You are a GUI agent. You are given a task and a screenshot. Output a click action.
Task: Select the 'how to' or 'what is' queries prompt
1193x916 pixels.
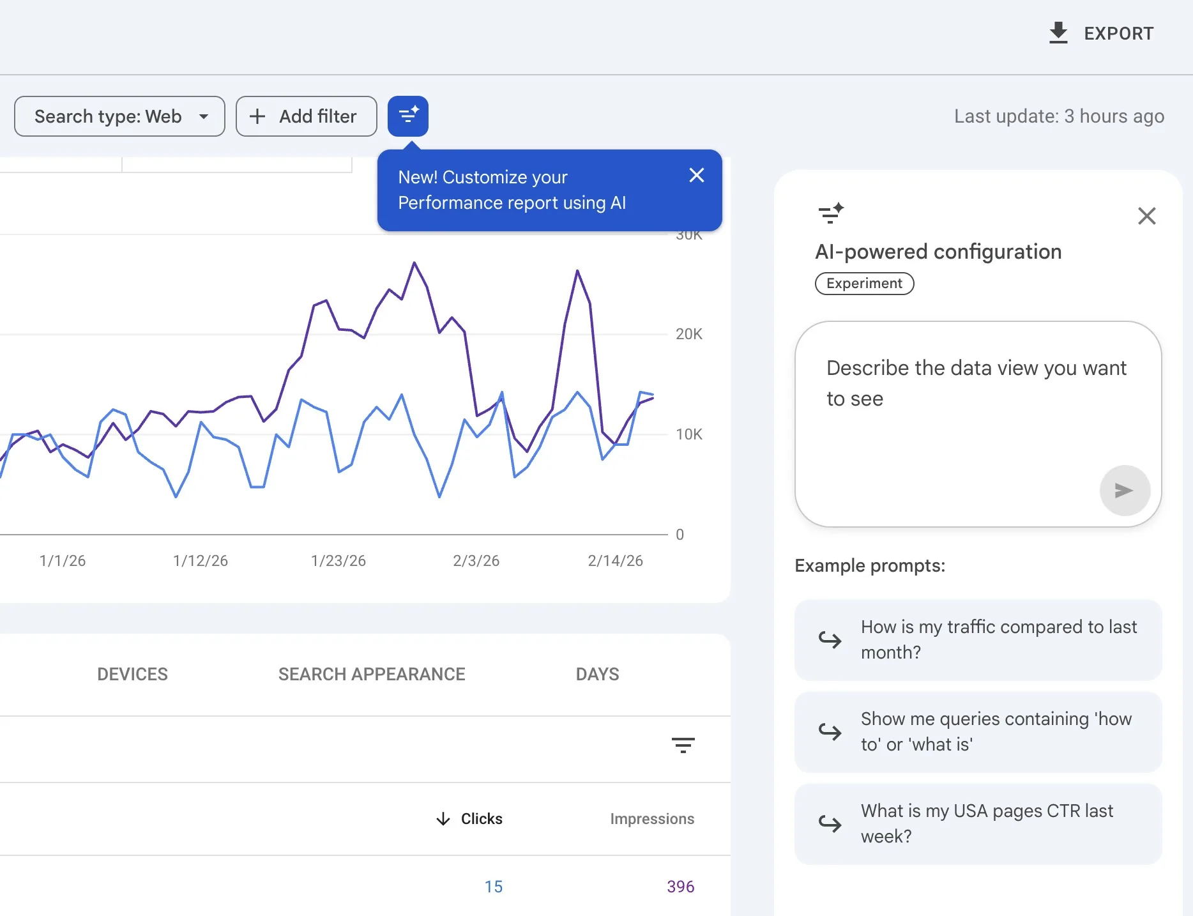click(978, 731)
